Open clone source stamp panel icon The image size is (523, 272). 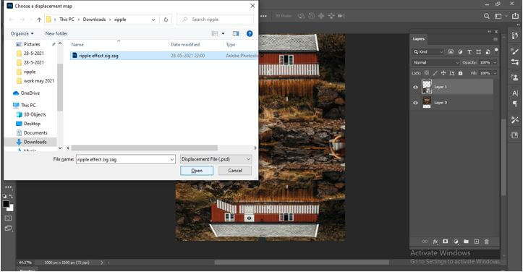(x=514, y=77)
